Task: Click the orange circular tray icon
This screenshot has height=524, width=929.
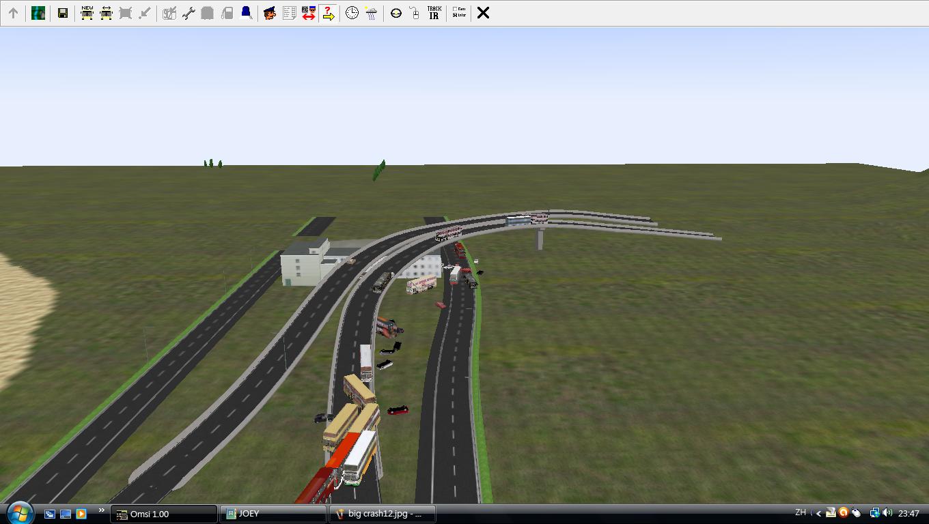Action: 843,513
